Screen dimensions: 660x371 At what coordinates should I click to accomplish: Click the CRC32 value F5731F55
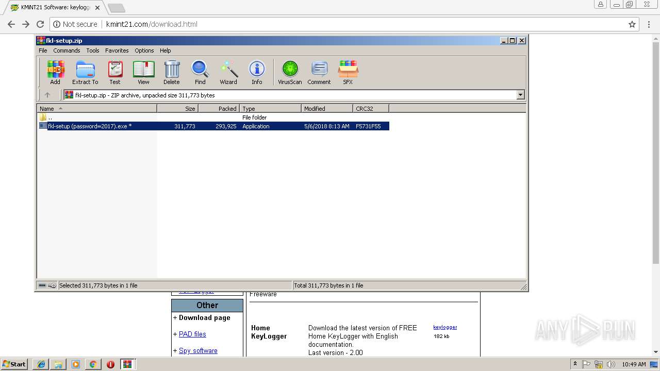[368, 126]
